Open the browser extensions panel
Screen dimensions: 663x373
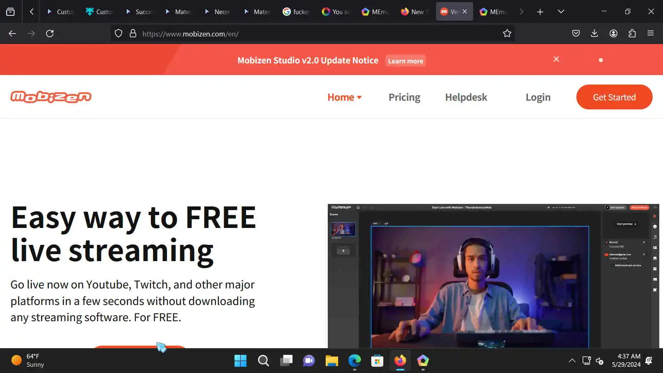632,34
